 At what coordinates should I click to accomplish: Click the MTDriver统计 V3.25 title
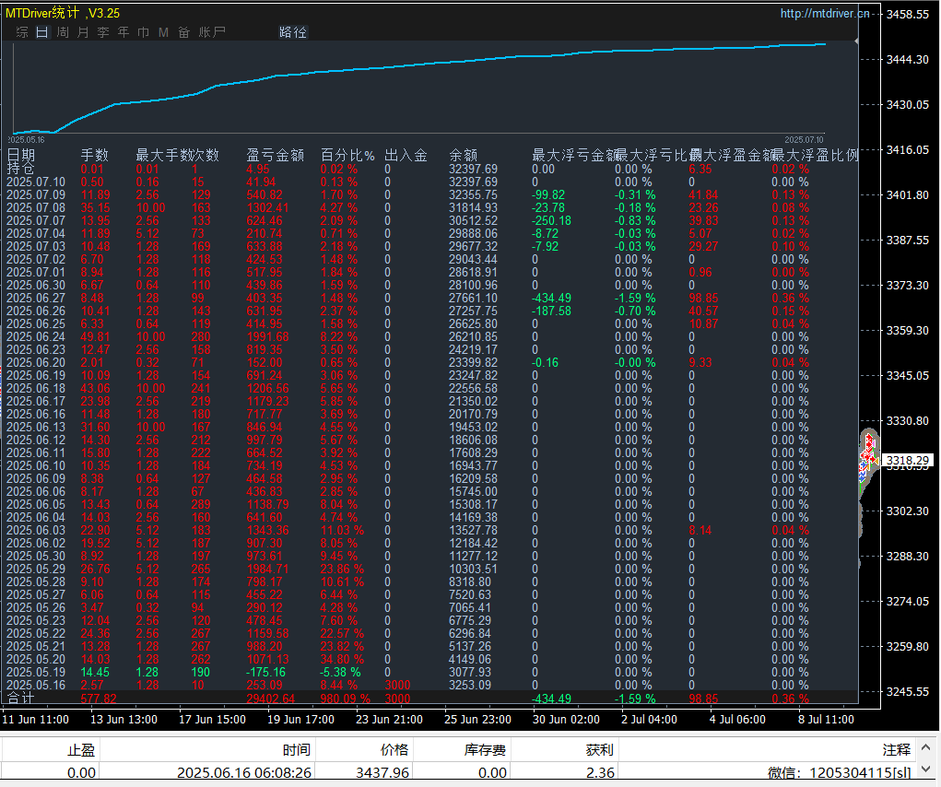tap(63, 13)
